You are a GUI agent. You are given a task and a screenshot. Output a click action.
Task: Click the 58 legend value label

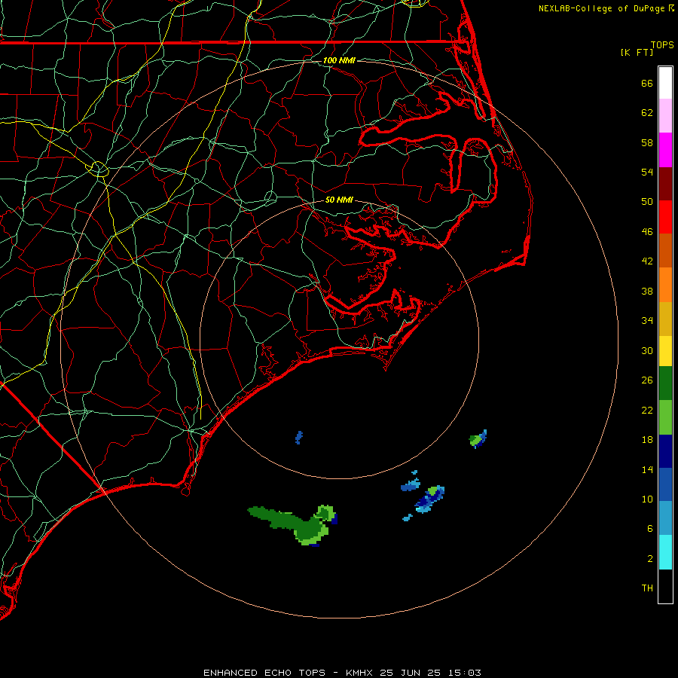tap(647, 142)
